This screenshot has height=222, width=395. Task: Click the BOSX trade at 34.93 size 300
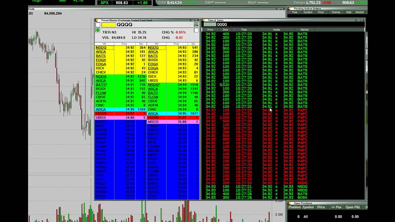(256, 198)
